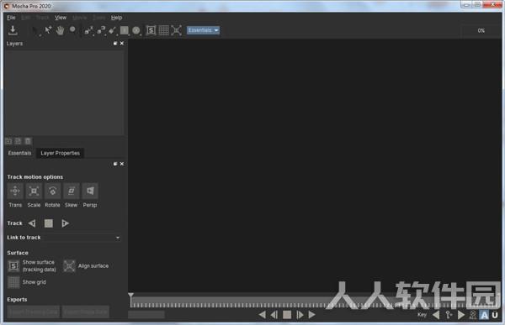Toggle Persp (perspective) track motion option
505x325 pixels.
click(x=90, y=191)
